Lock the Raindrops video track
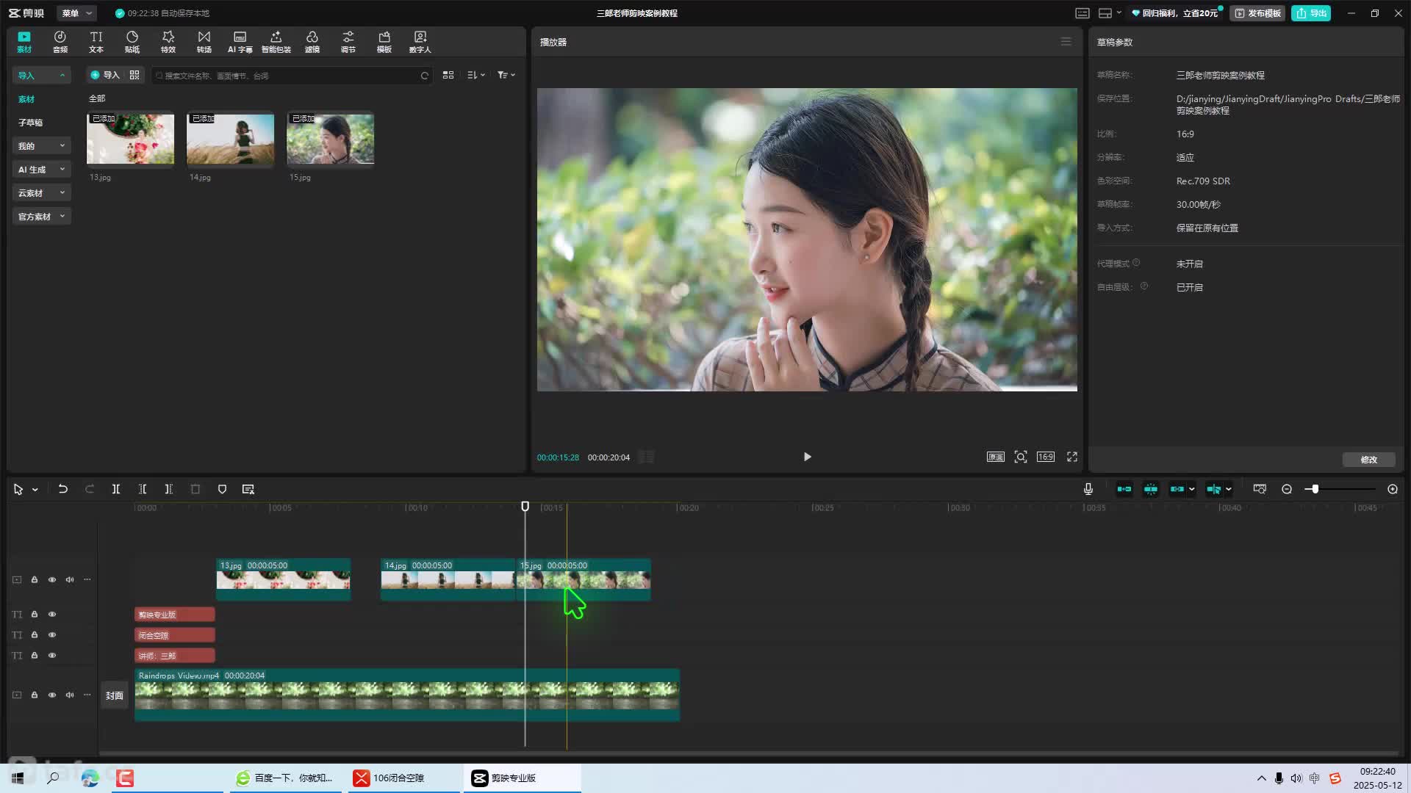 (35, 695)
